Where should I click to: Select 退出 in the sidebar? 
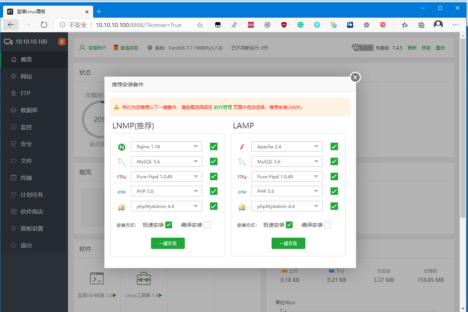click(x=34, y=245)
